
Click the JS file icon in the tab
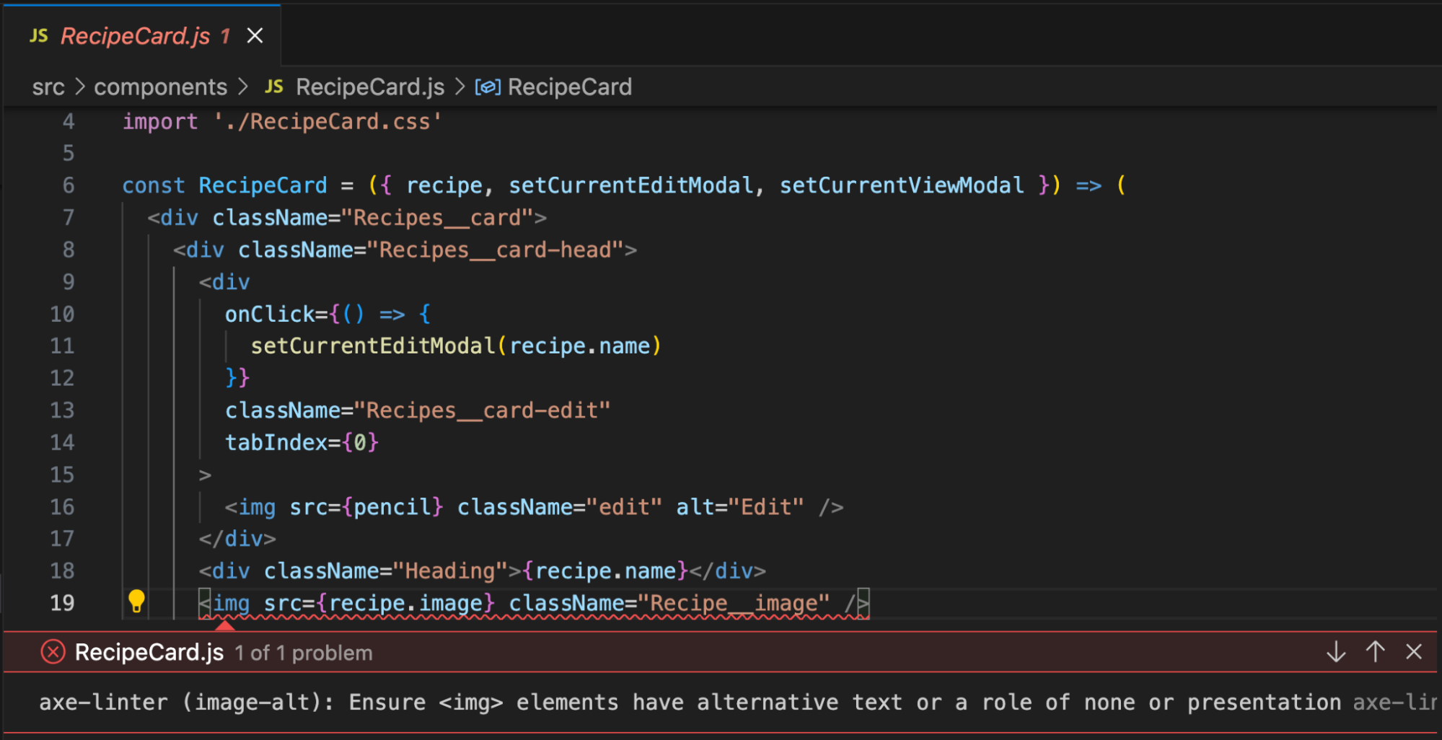click(39, 35)
